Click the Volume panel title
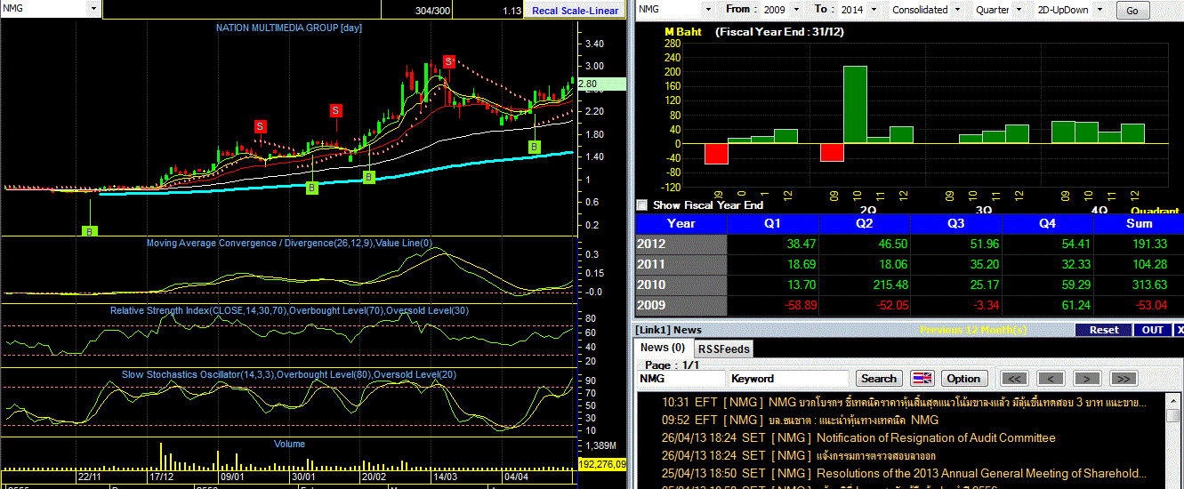Viewport: 1184px width, 489px height. tap(289, 444)
